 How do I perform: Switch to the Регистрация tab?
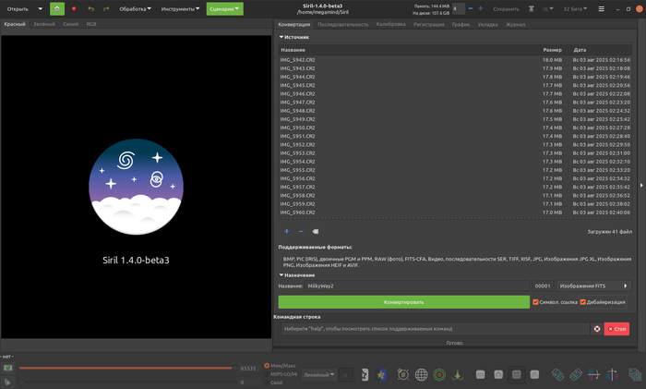click(x=428, y=24)
